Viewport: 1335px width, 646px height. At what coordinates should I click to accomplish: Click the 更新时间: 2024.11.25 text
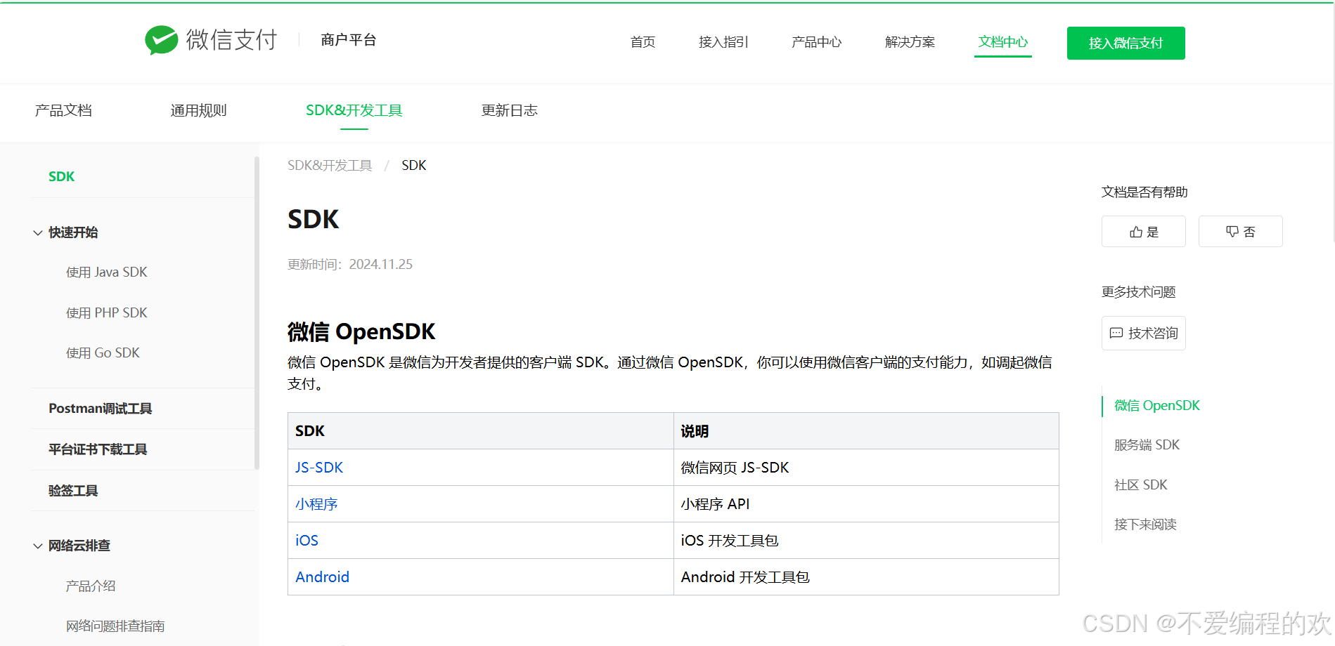pyautogui.click(x=350, y=265)
